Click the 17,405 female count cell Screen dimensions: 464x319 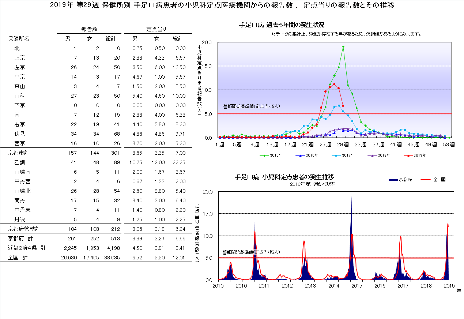[x=91, y=258]
